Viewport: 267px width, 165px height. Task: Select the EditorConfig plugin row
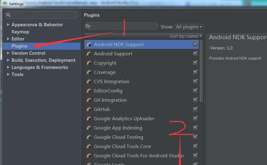pos(141,91)
